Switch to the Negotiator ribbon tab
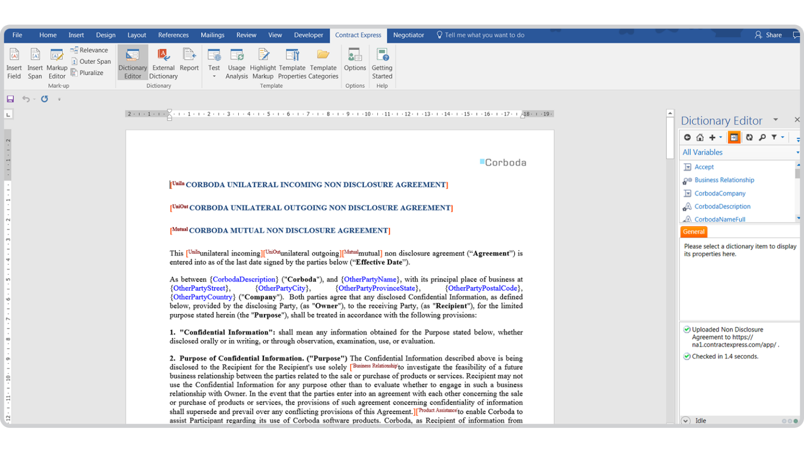 [x=408, y=35]
